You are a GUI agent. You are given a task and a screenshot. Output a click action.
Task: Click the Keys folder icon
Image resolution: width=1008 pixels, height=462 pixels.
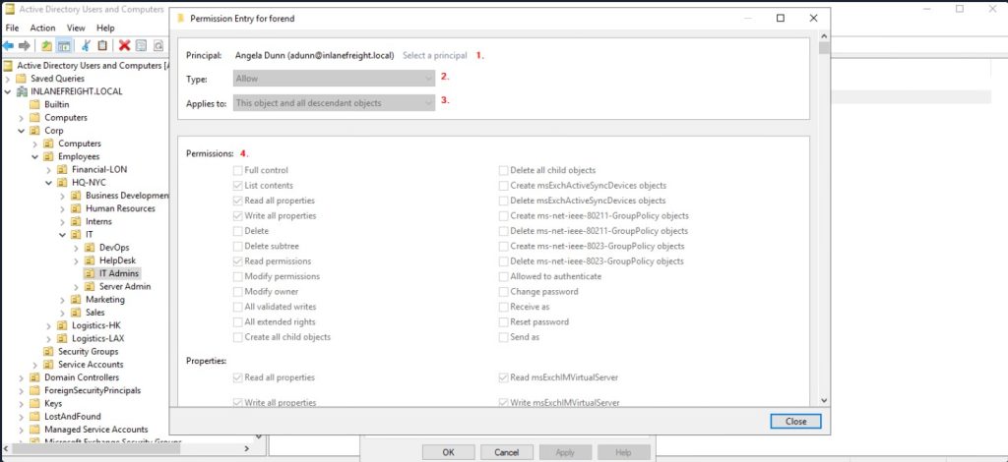coord(35,403)
